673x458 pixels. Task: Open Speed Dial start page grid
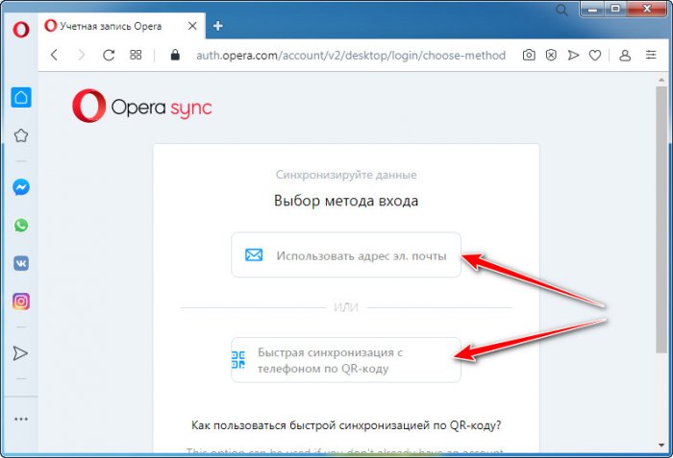click(136, 55)
